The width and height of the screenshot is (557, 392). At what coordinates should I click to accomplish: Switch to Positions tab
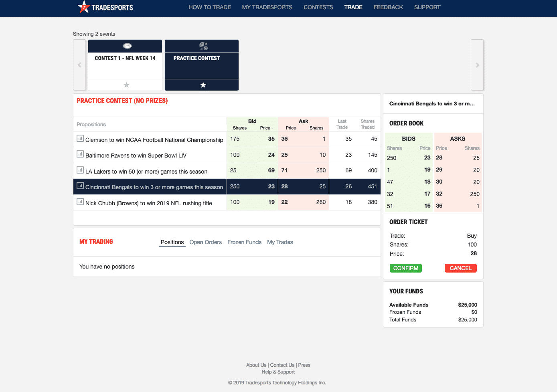pos(172,242)
